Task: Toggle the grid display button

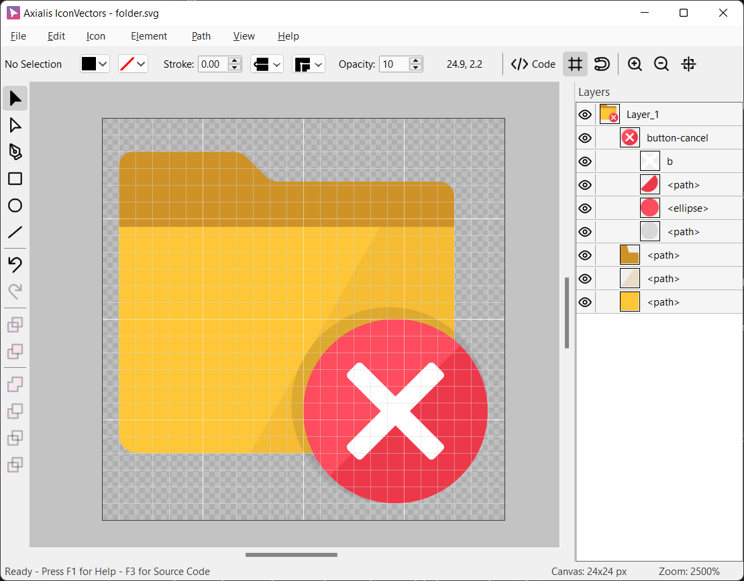Action: 575,64
